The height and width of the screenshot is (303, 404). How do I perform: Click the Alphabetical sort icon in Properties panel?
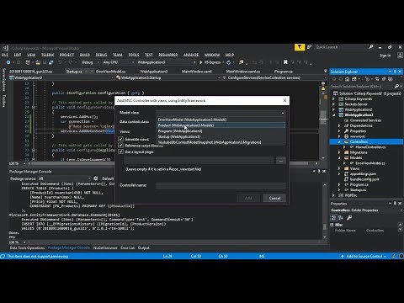click(x=341, y=217)
